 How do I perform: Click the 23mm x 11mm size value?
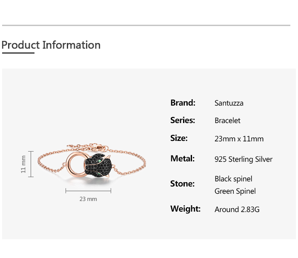[239, 139]
